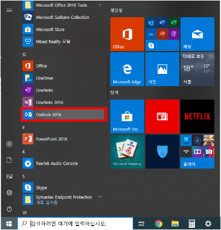Click the Power button in the Start sidebar

tap(9, 209)
